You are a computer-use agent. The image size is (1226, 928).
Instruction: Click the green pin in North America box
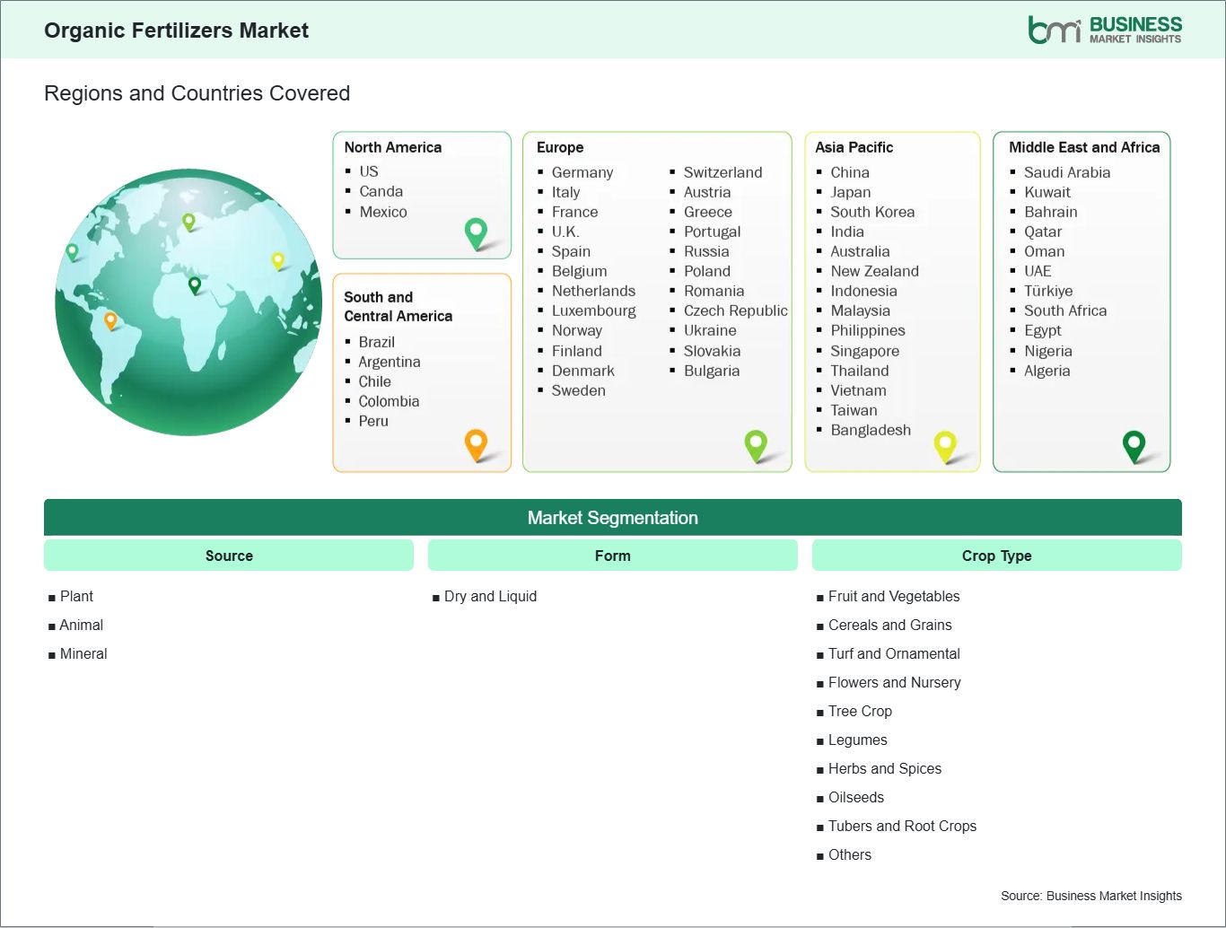pos(476,232)
